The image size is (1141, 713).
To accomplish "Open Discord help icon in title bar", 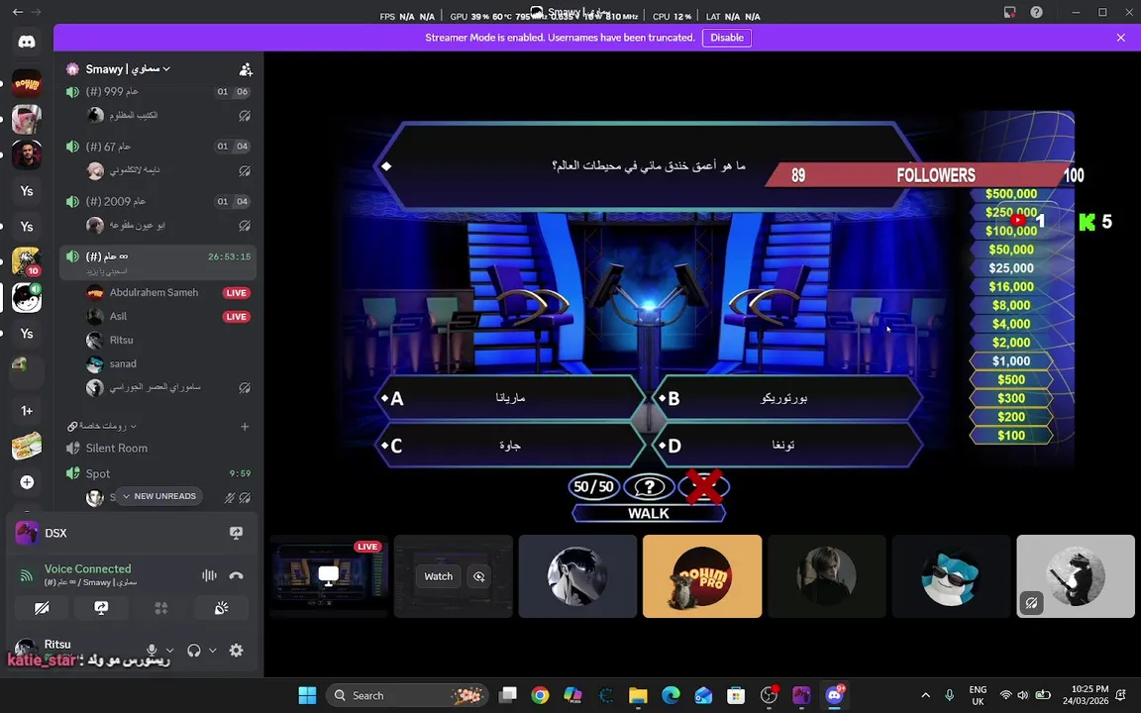I will [x=1036, y=12].
